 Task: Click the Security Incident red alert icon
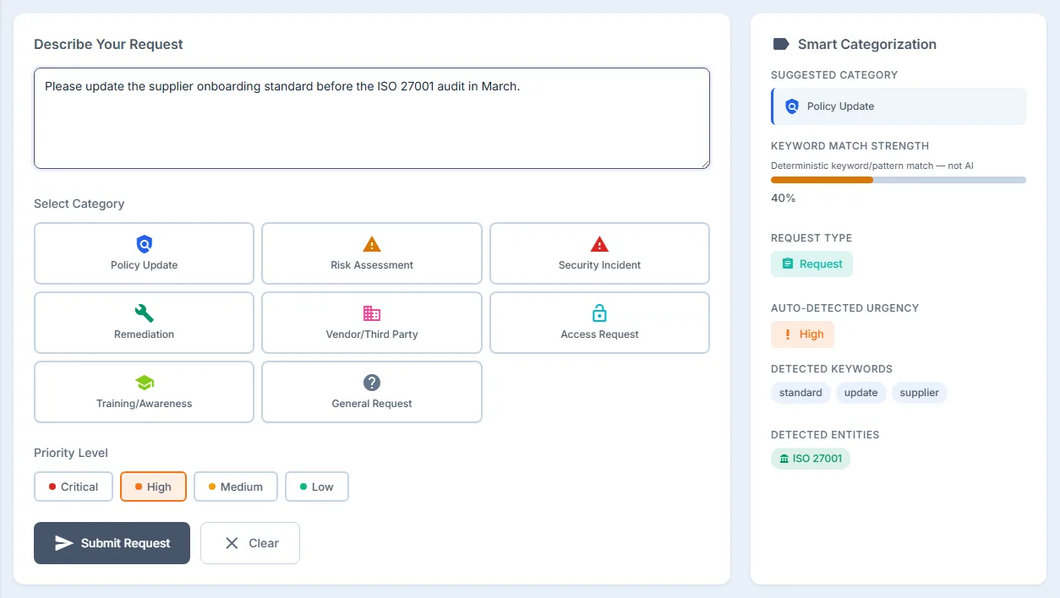(599, 244)
